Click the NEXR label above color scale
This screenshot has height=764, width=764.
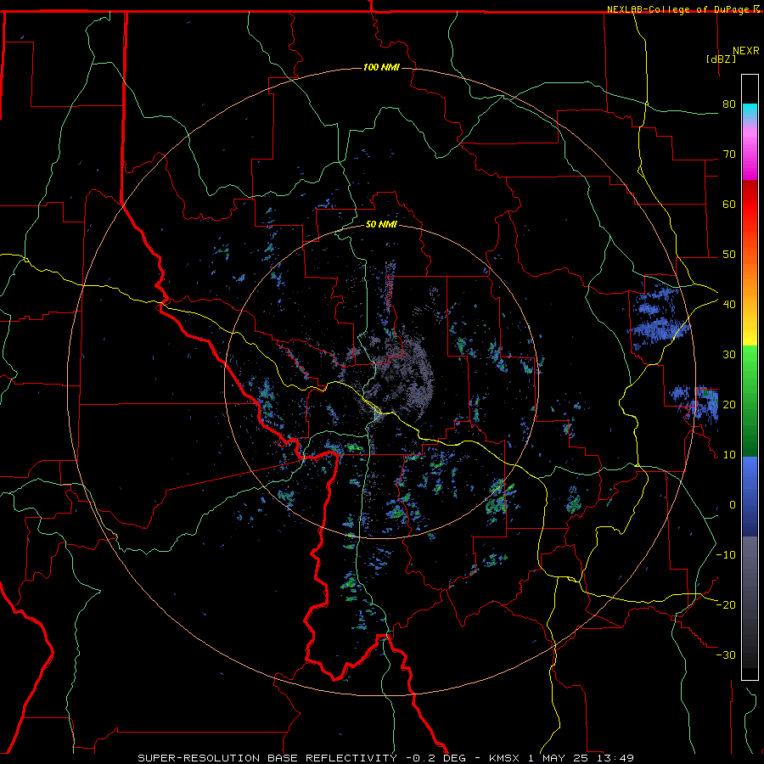point(746,51)
